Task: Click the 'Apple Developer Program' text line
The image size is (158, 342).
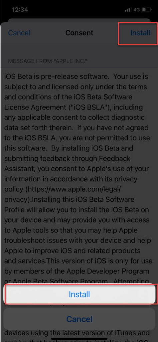Action: point(77,271)
